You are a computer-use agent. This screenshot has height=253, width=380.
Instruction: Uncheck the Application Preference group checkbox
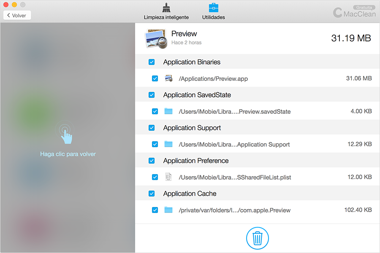[152, 161]
